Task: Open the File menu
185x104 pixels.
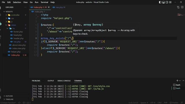Action: point(3,2)
